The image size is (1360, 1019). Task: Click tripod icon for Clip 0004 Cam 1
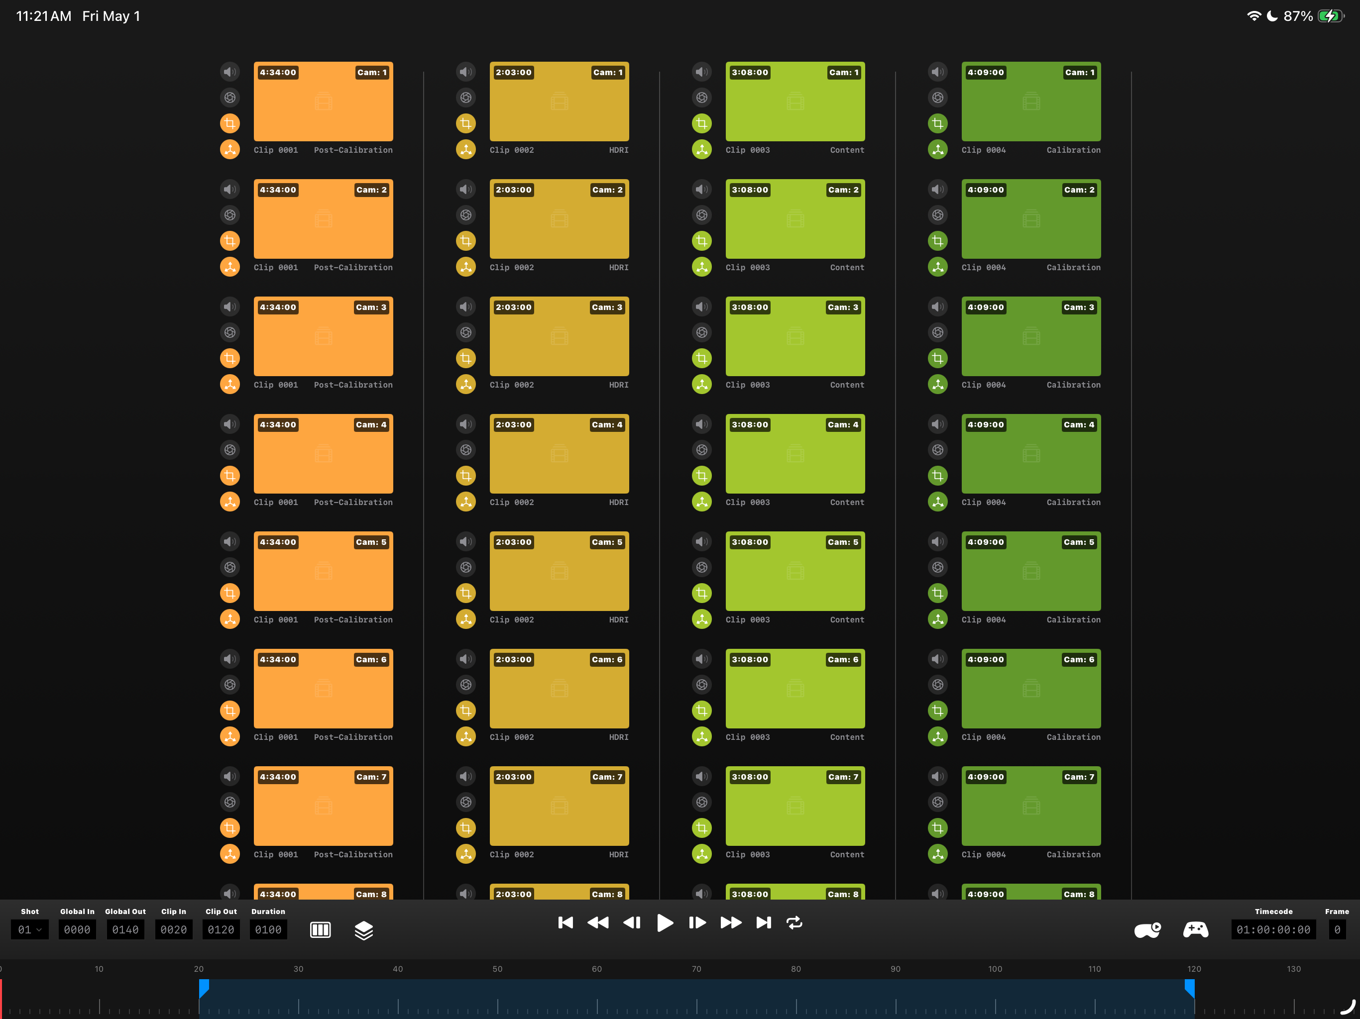click(x=937, y=149)
